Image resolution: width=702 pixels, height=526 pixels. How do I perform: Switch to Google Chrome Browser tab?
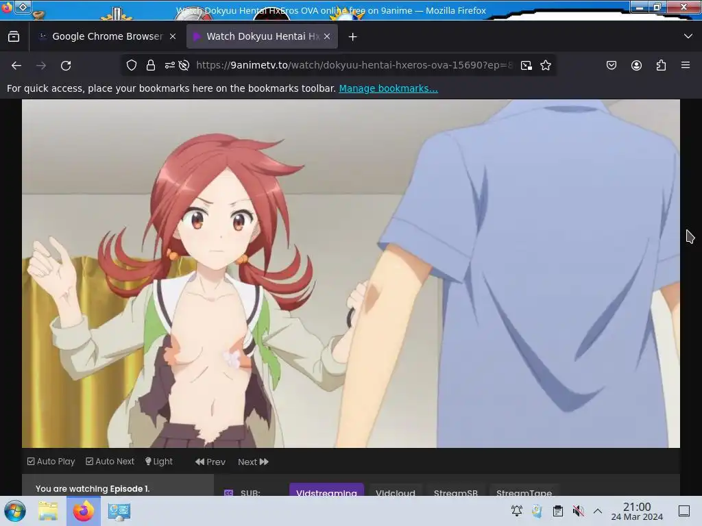108,36
